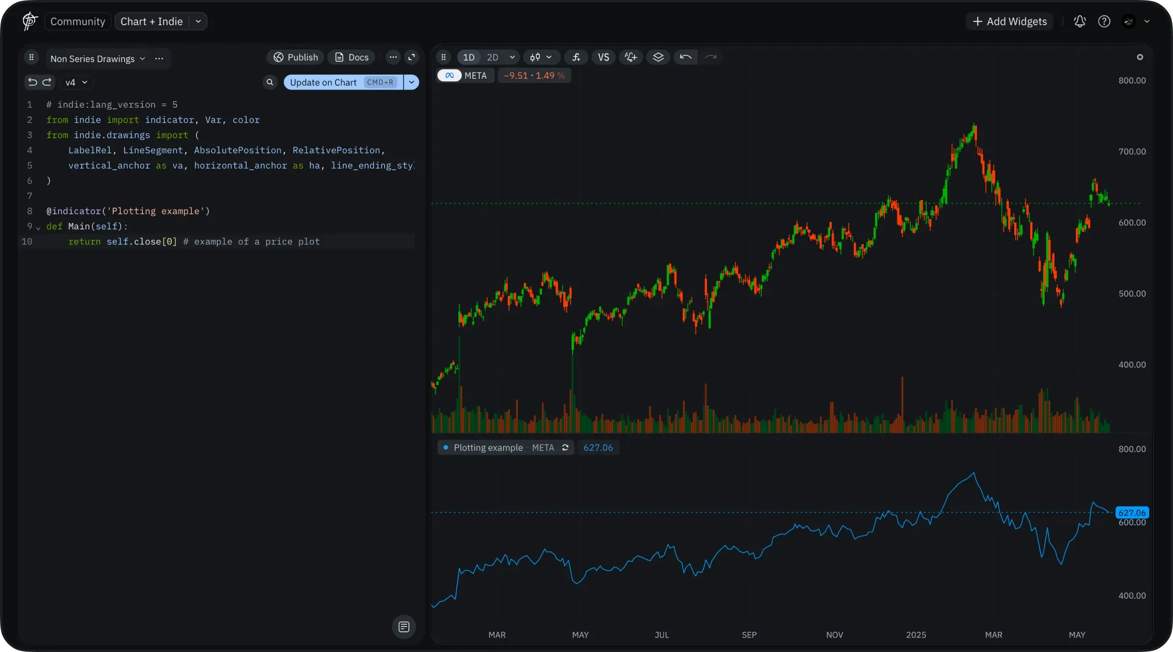1173x652 pixels.
Task: Click the @indicator('Plotting example') code line
Action: tap(128, 211)
